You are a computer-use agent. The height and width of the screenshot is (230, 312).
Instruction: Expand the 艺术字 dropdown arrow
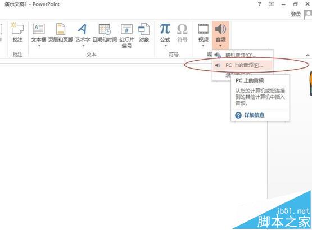[x=83, y=46]
